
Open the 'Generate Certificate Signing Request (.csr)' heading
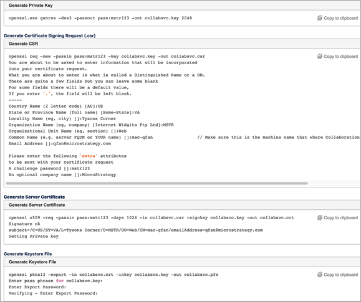click(x=49, y=35)
